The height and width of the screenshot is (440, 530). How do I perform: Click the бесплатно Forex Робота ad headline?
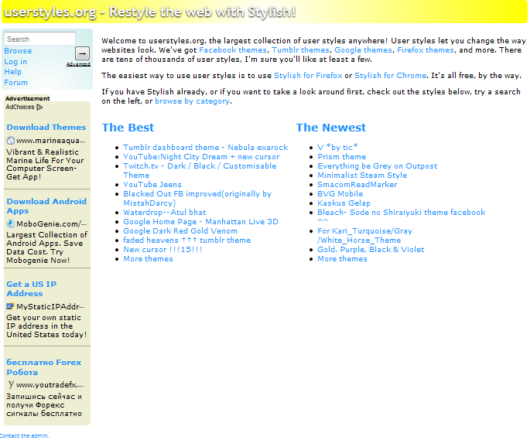pyautogui.click(x=44, y=367)
